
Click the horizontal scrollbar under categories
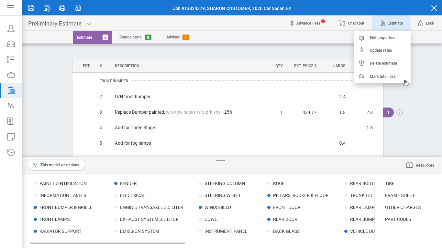tap(107, 243)
